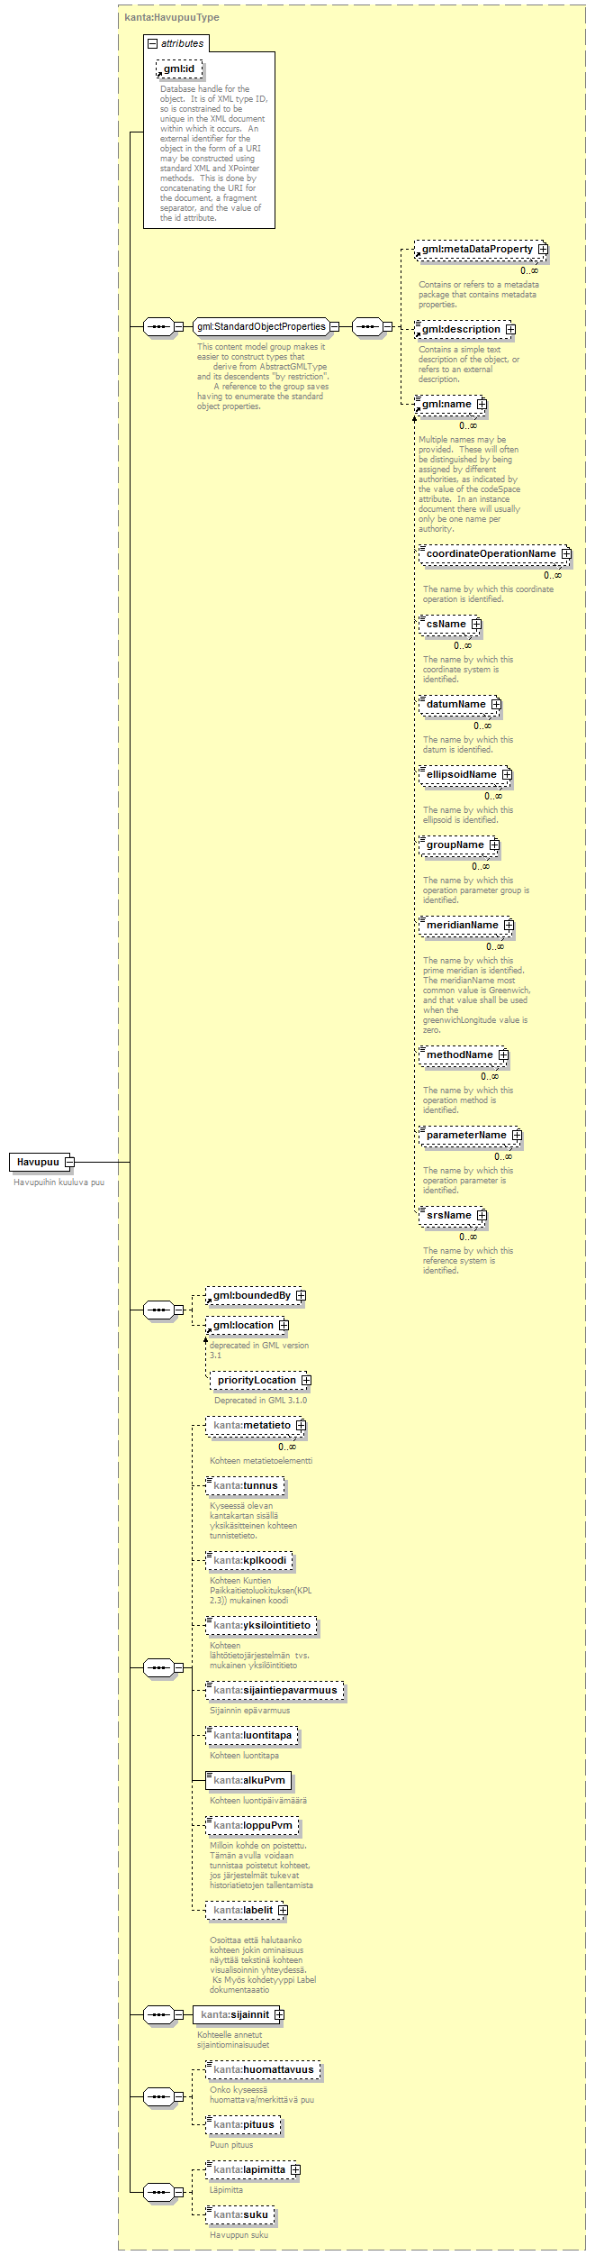
Task: Select kanta:tunnus element
Action: pos(245,1485)
